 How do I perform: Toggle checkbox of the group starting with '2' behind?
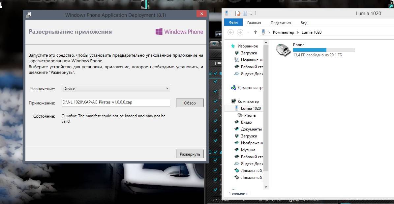tap(215, 152)
